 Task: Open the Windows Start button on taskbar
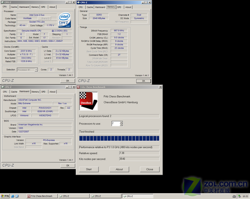5,196
